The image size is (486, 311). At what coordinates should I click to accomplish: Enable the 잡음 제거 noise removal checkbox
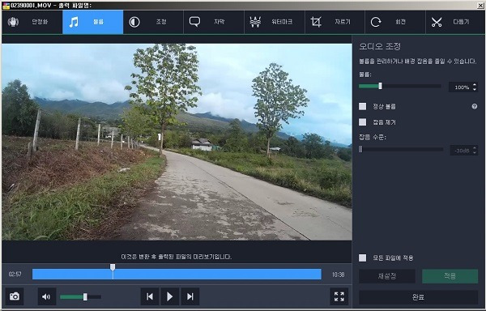click(362, 122)
